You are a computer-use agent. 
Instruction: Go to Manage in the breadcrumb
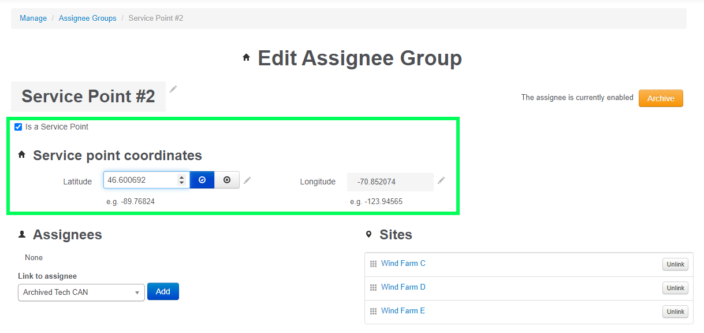coord(33,18)
